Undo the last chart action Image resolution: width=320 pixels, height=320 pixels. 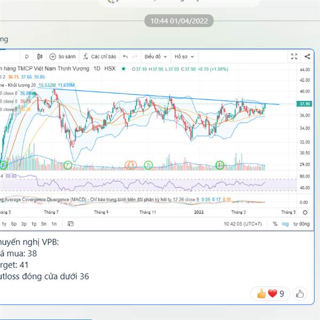point(125,57)
